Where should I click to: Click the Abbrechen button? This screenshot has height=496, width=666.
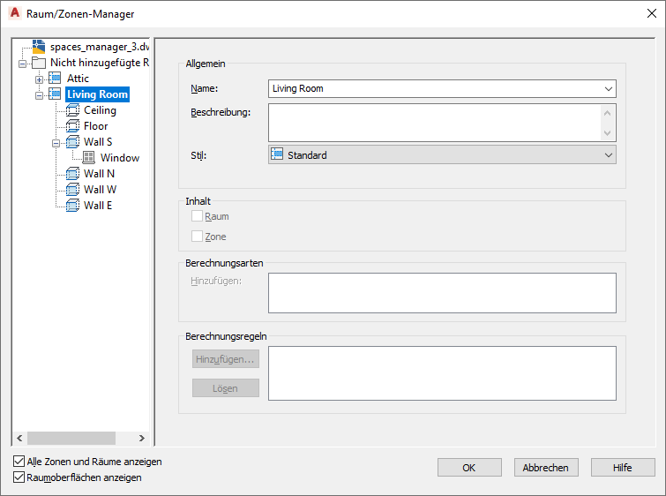546,468
